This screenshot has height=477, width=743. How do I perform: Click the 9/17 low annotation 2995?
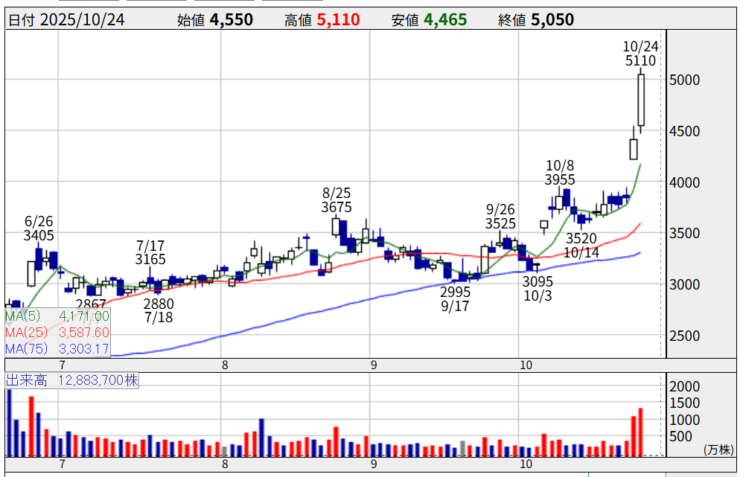(x=455, y=292)
